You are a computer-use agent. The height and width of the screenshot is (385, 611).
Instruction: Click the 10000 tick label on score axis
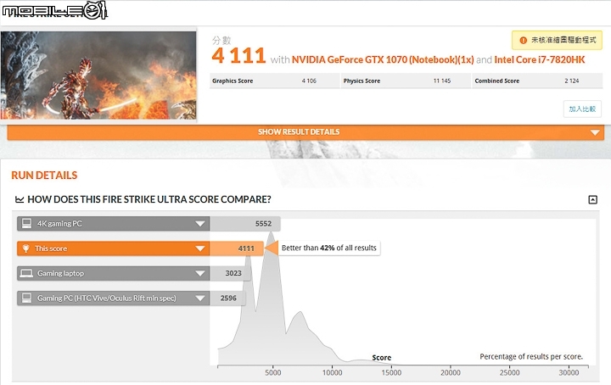332,373
